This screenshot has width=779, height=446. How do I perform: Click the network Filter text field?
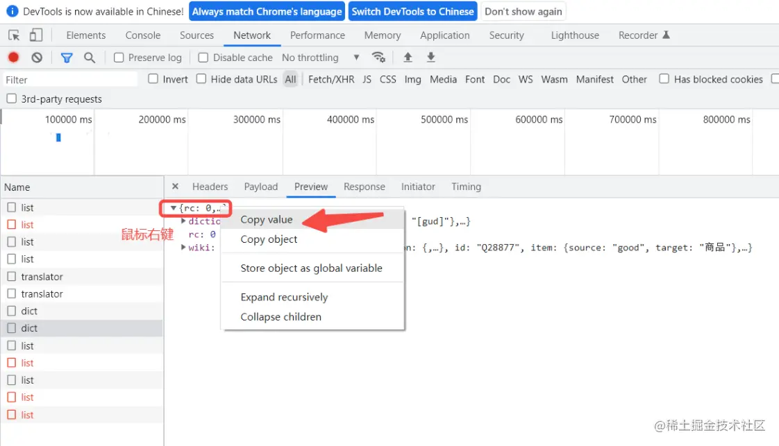click(70, 79)
